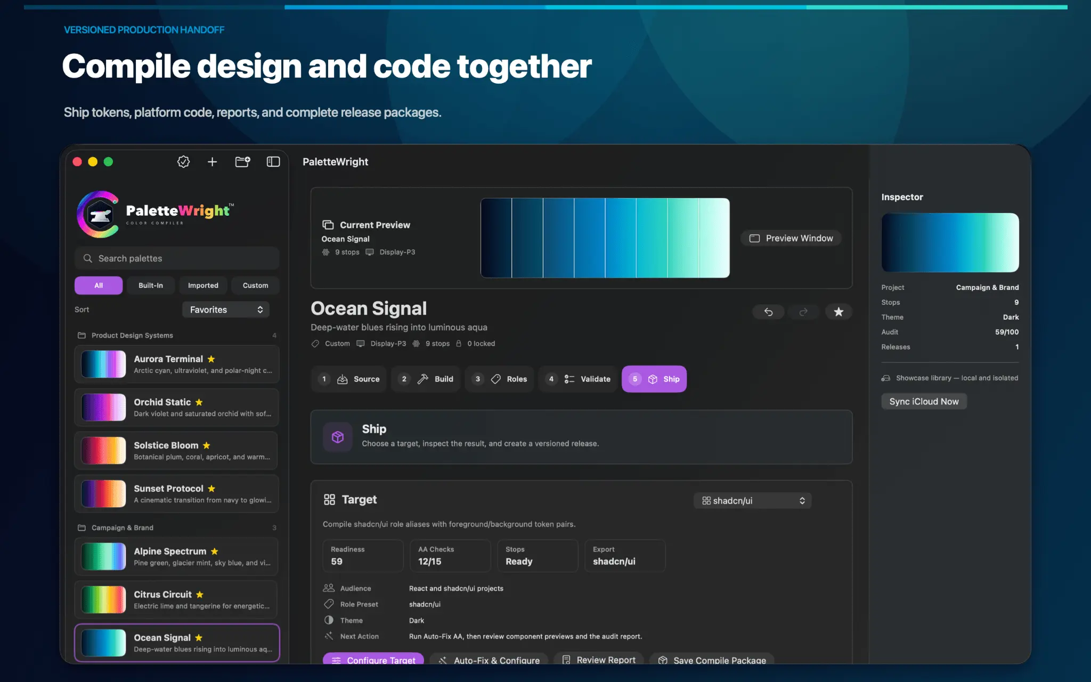
Task: Click the PaletteWright logo
Action: (156, 214)
